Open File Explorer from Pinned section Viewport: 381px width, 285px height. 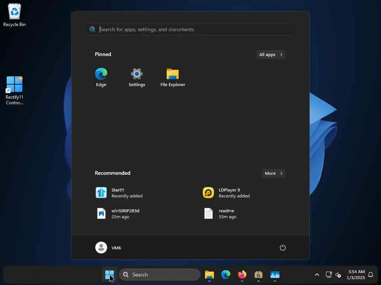tap(173, 78)
